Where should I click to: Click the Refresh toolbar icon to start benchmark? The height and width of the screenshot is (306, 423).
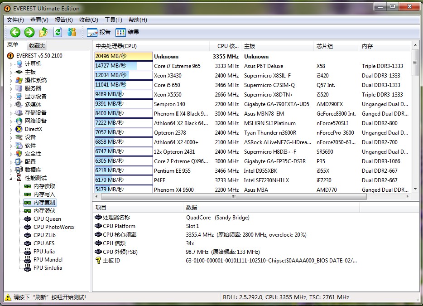click(58, 32)
